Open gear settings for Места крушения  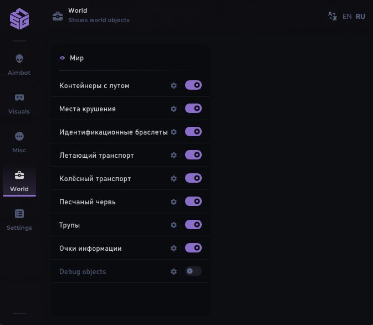[x=173, y=109]
